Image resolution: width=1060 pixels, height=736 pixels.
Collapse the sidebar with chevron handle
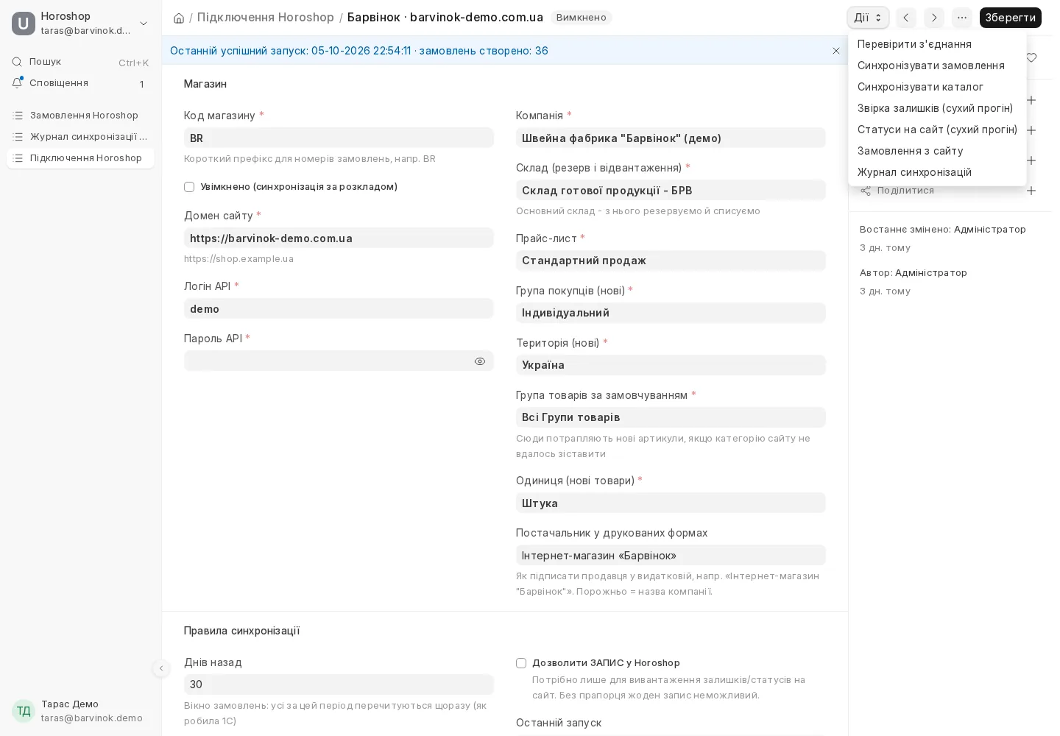[x=161, y=668]
